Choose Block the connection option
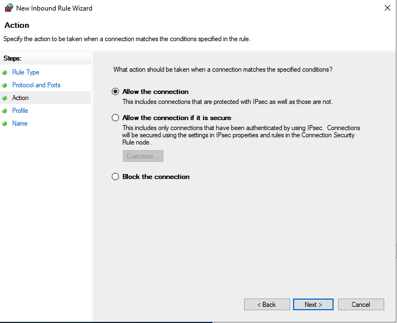 click(115, 176)
